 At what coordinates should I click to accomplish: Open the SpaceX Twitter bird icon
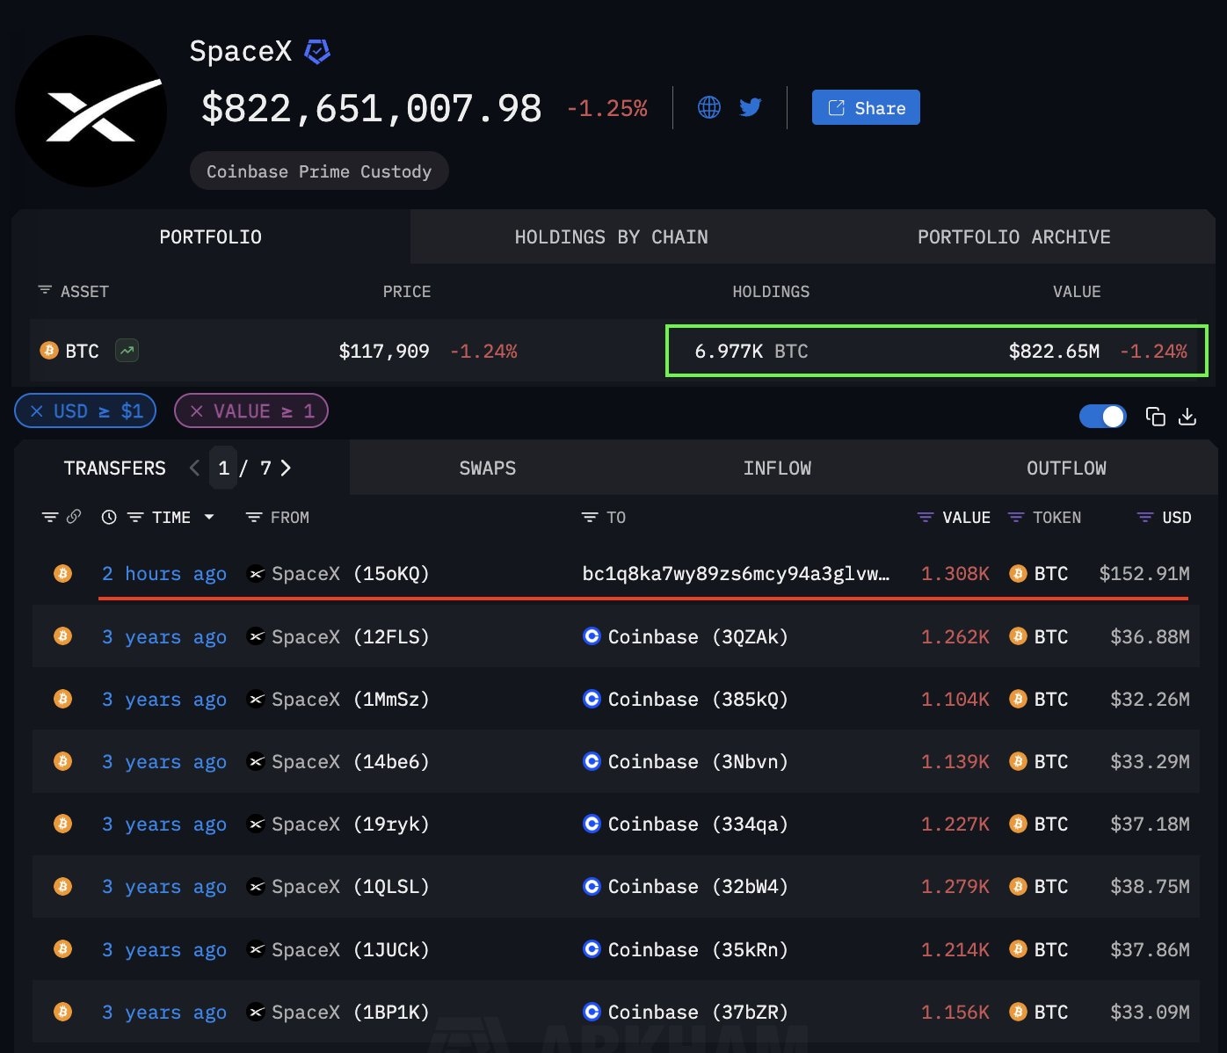tap(751, 107)
